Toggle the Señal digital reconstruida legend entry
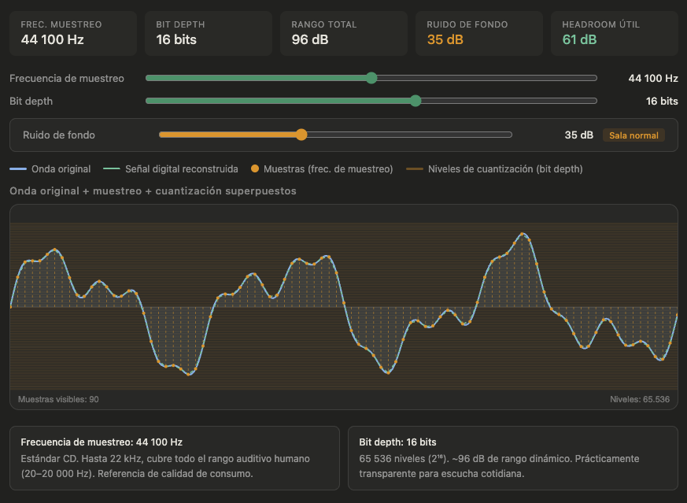 [x=175, y=169]
